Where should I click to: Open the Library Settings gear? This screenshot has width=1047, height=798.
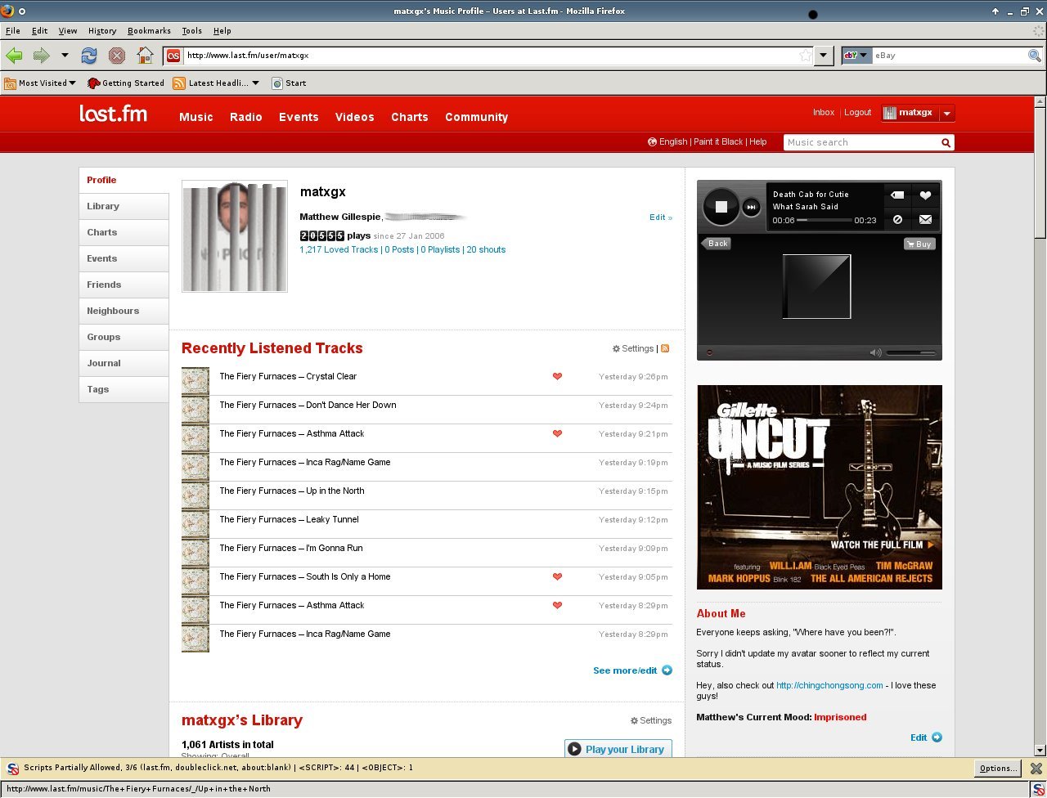(x=650, y=720)
